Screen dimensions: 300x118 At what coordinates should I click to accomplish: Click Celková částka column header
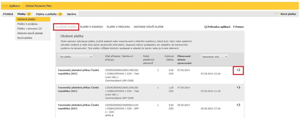[169, 58]
